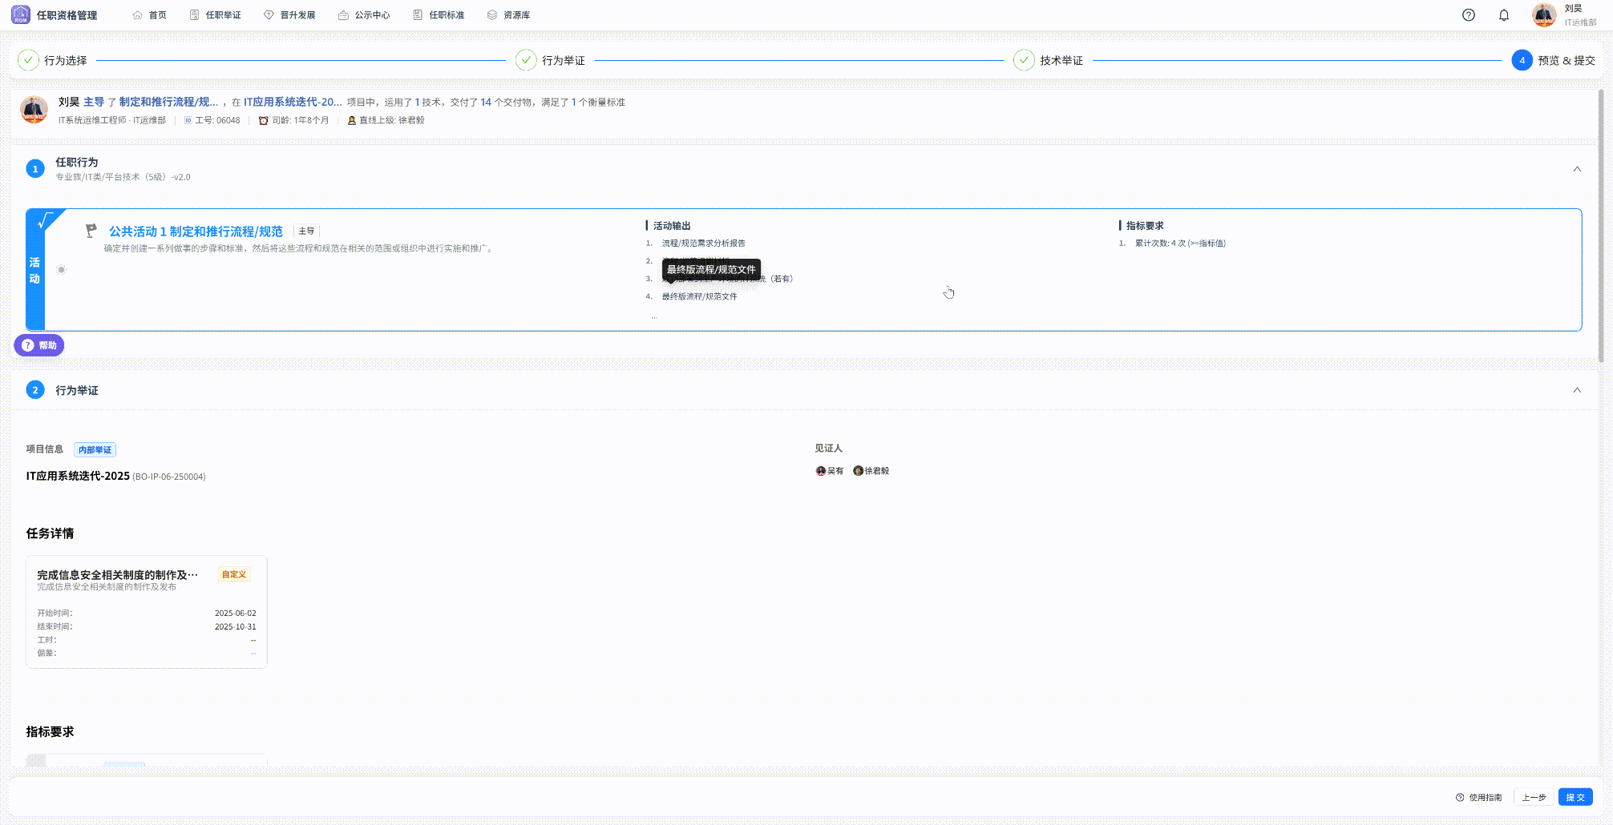Go to 公示中心 in top navigation

tap(364, 15)
